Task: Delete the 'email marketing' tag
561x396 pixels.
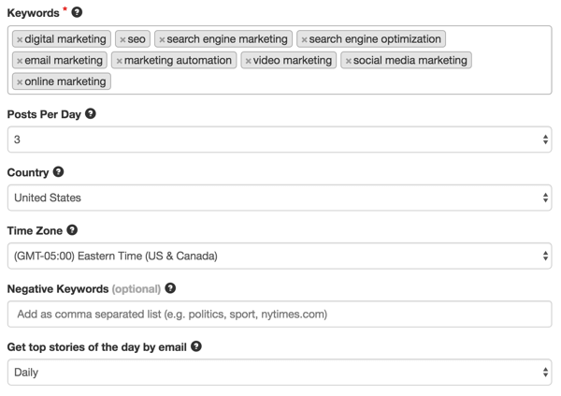Action: point(20,61)
